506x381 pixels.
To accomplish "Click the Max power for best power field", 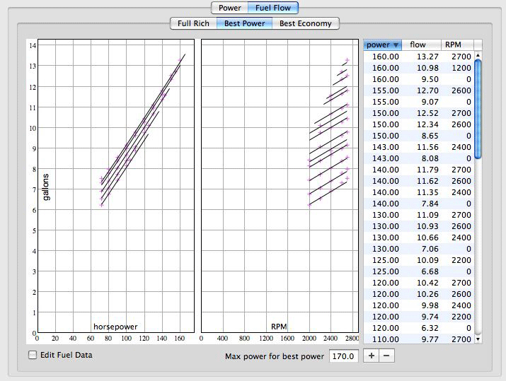I will pos(343,356).
